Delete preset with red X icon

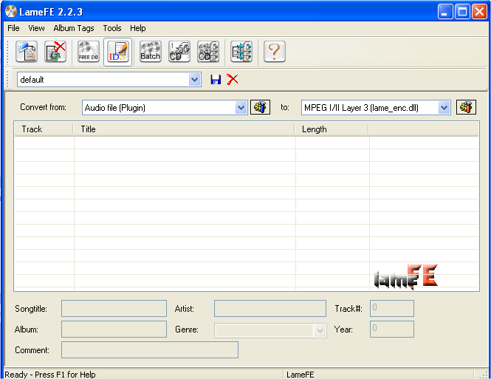pos(233,80)
